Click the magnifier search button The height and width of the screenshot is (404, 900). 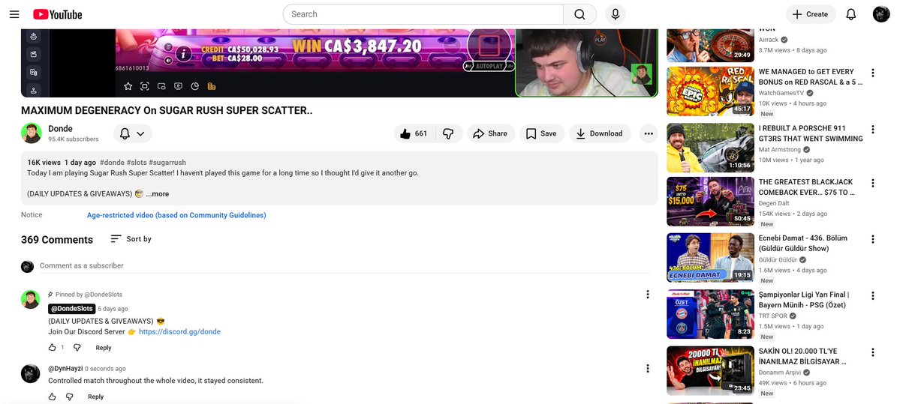[x=579, y=14]
